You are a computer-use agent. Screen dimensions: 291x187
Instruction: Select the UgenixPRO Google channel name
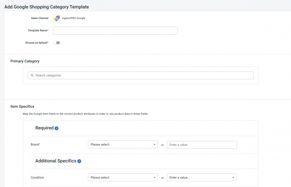pos(74,18)
